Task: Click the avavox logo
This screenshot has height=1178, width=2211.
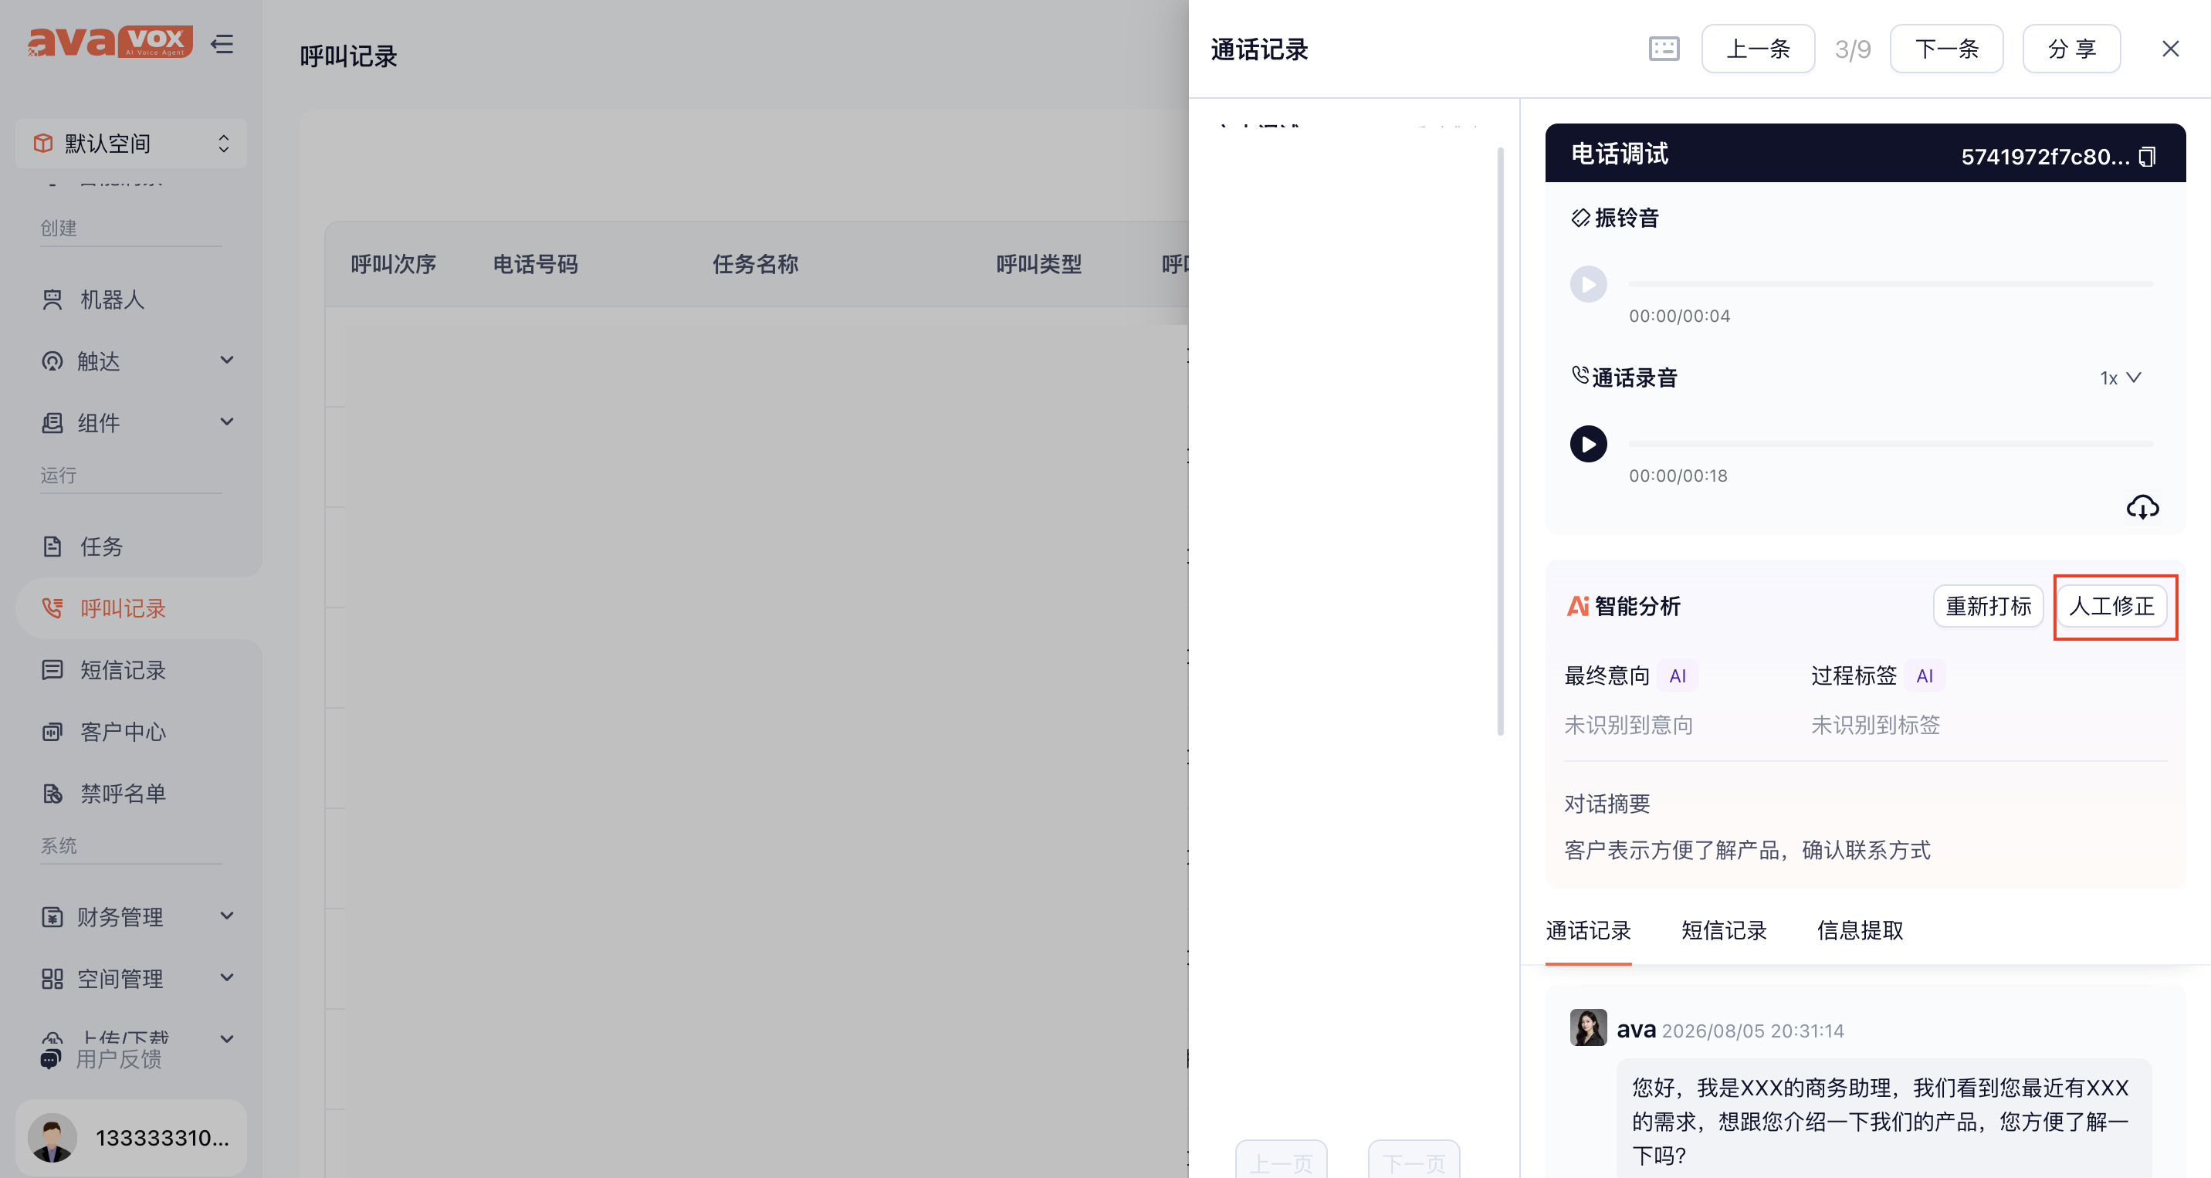Action: (x=110, y=41)
